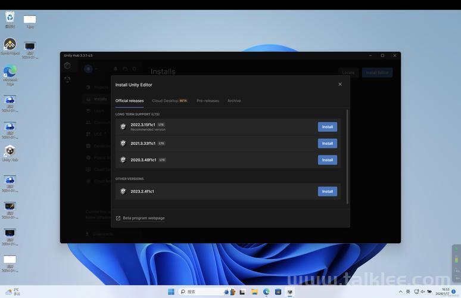The image size is (461, 298).
Task: Open the network icon in system tray
Action: (416, 292)
